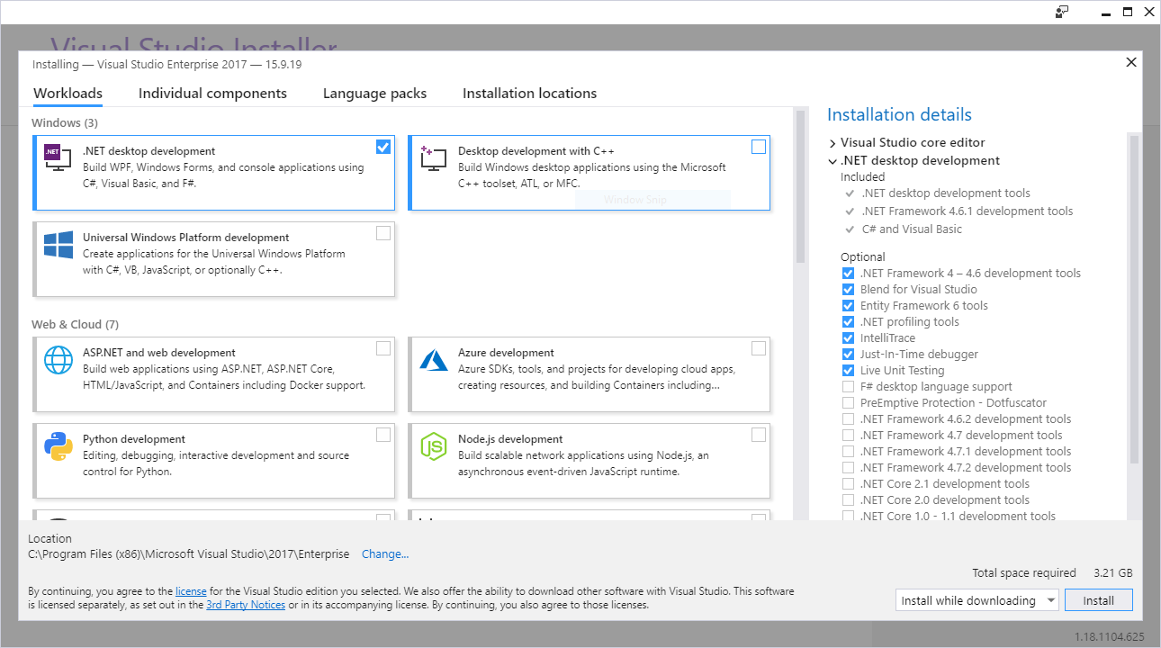This screenshot has height=648, width=1161.
Task: Check the Universal Windows Platform development checkbox
Action: (x=383, y=233)
